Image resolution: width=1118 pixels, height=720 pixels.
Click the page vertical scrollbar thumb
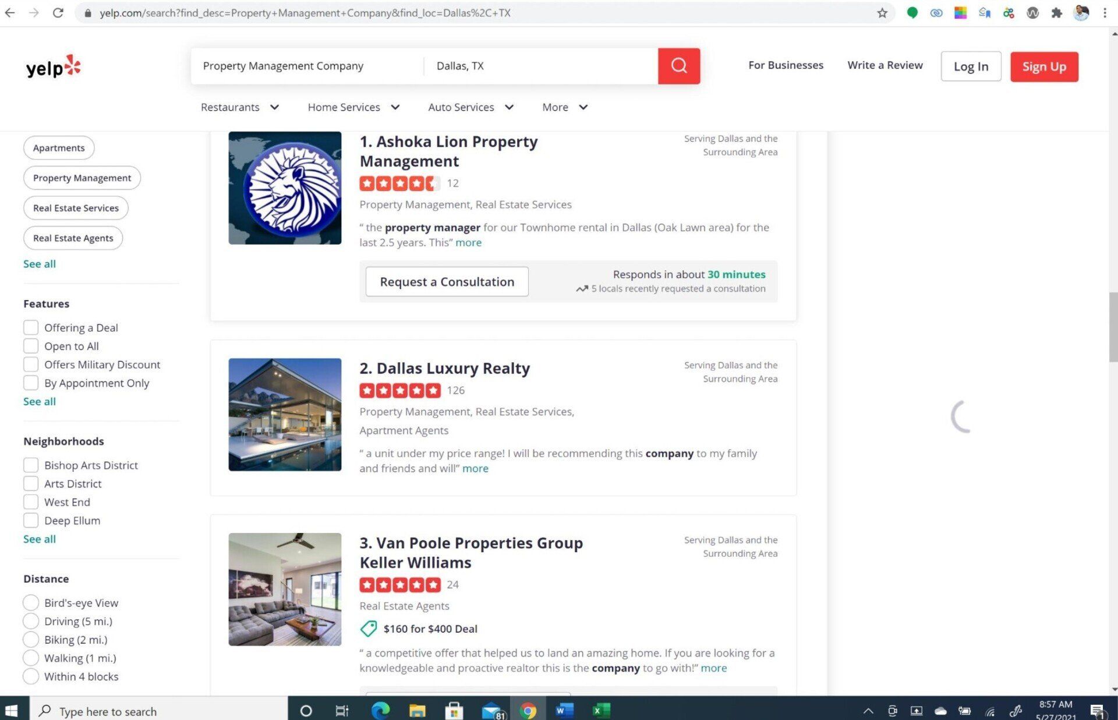[1113, 327]
